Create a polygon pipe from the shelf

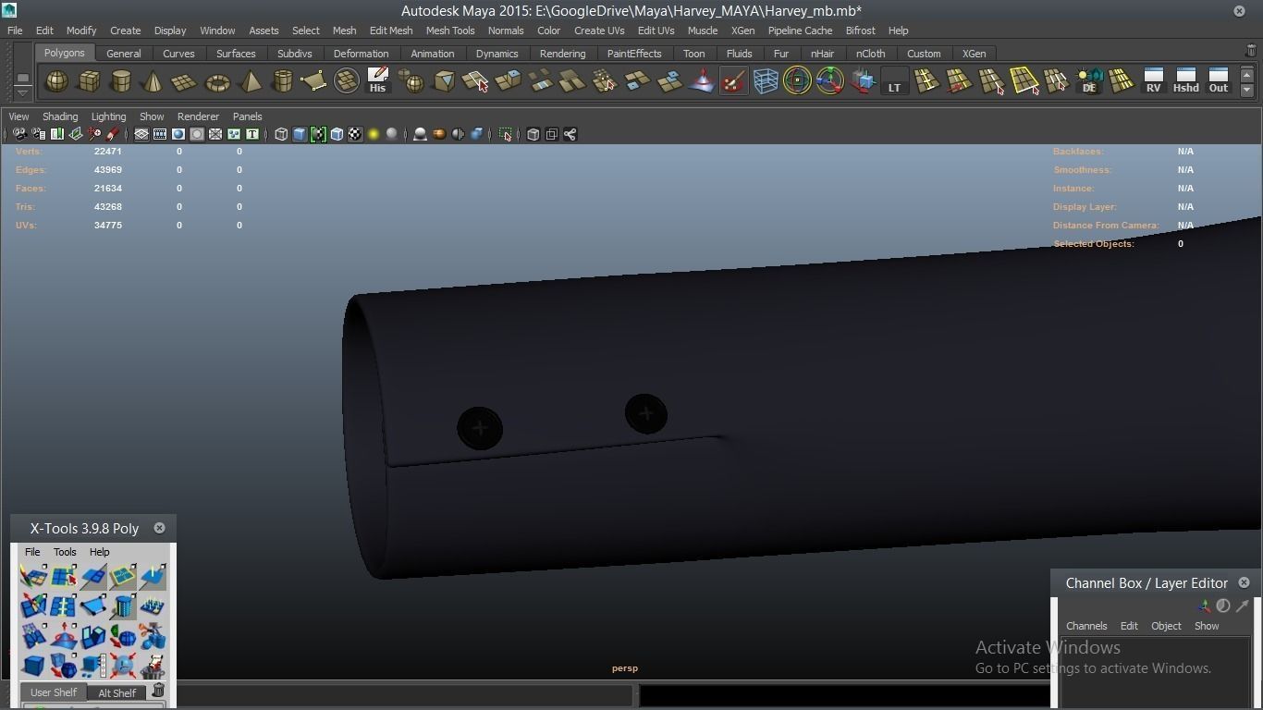tap(282, 81)
